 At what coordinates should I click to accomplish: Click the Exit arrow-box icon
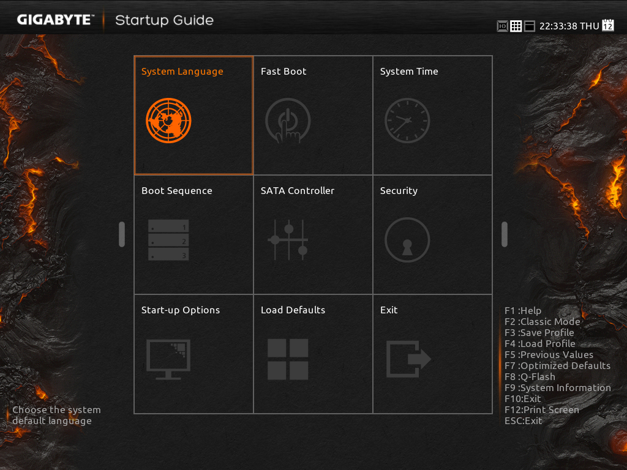(408, 359)
